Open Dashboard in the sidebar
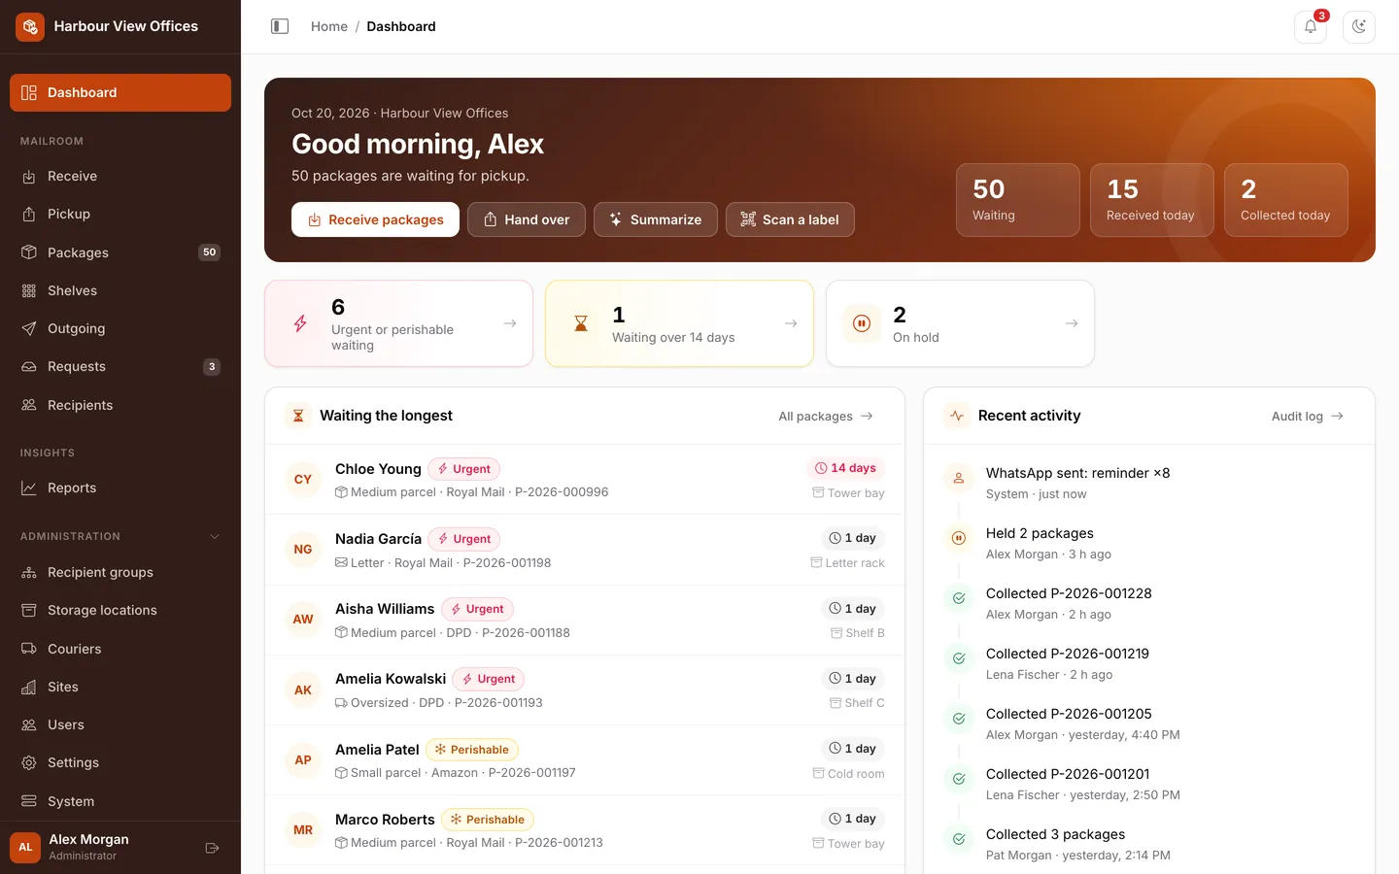Image resolution: width=1399 pixels, height=874 pixels. point(120,92)
